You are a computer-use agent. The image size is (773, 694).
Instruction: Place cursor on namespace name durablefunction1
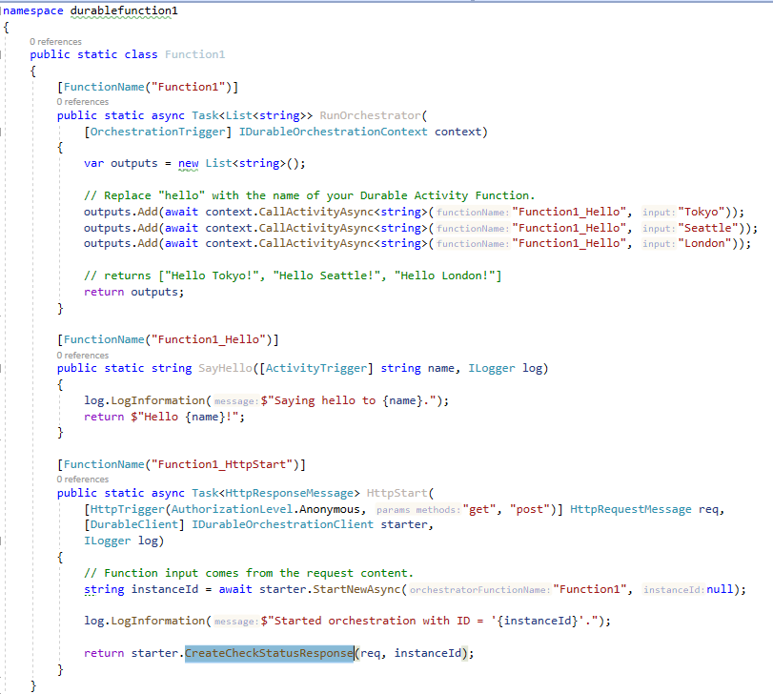(122, 9)
